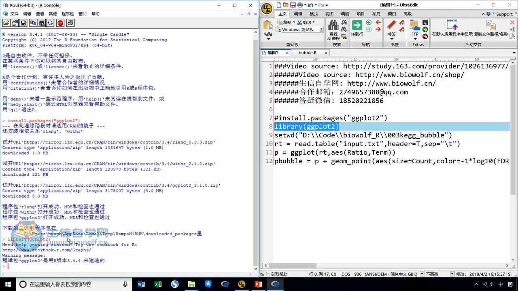Click the Save workspace floppy icon in RGui
The image size is (518, 291).
click(x=23, y=23)
